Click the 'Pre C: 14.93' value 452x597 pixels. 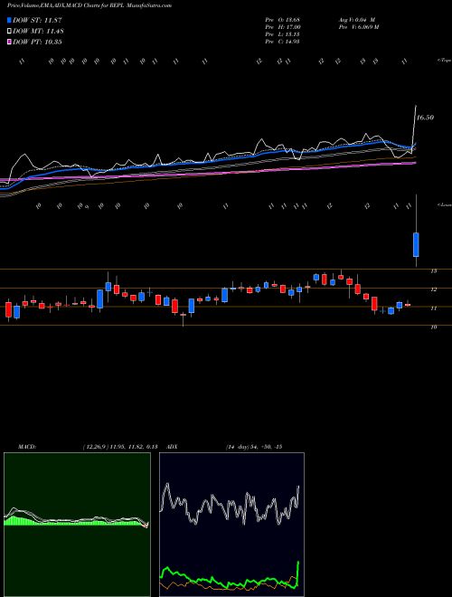[283, 42]
